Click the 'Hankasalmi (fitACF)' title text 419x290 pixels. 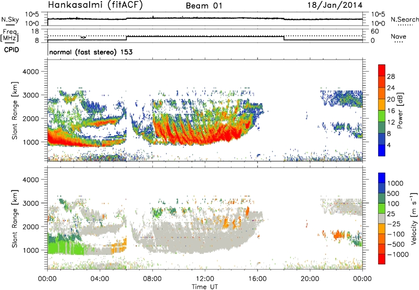(95, 5)
